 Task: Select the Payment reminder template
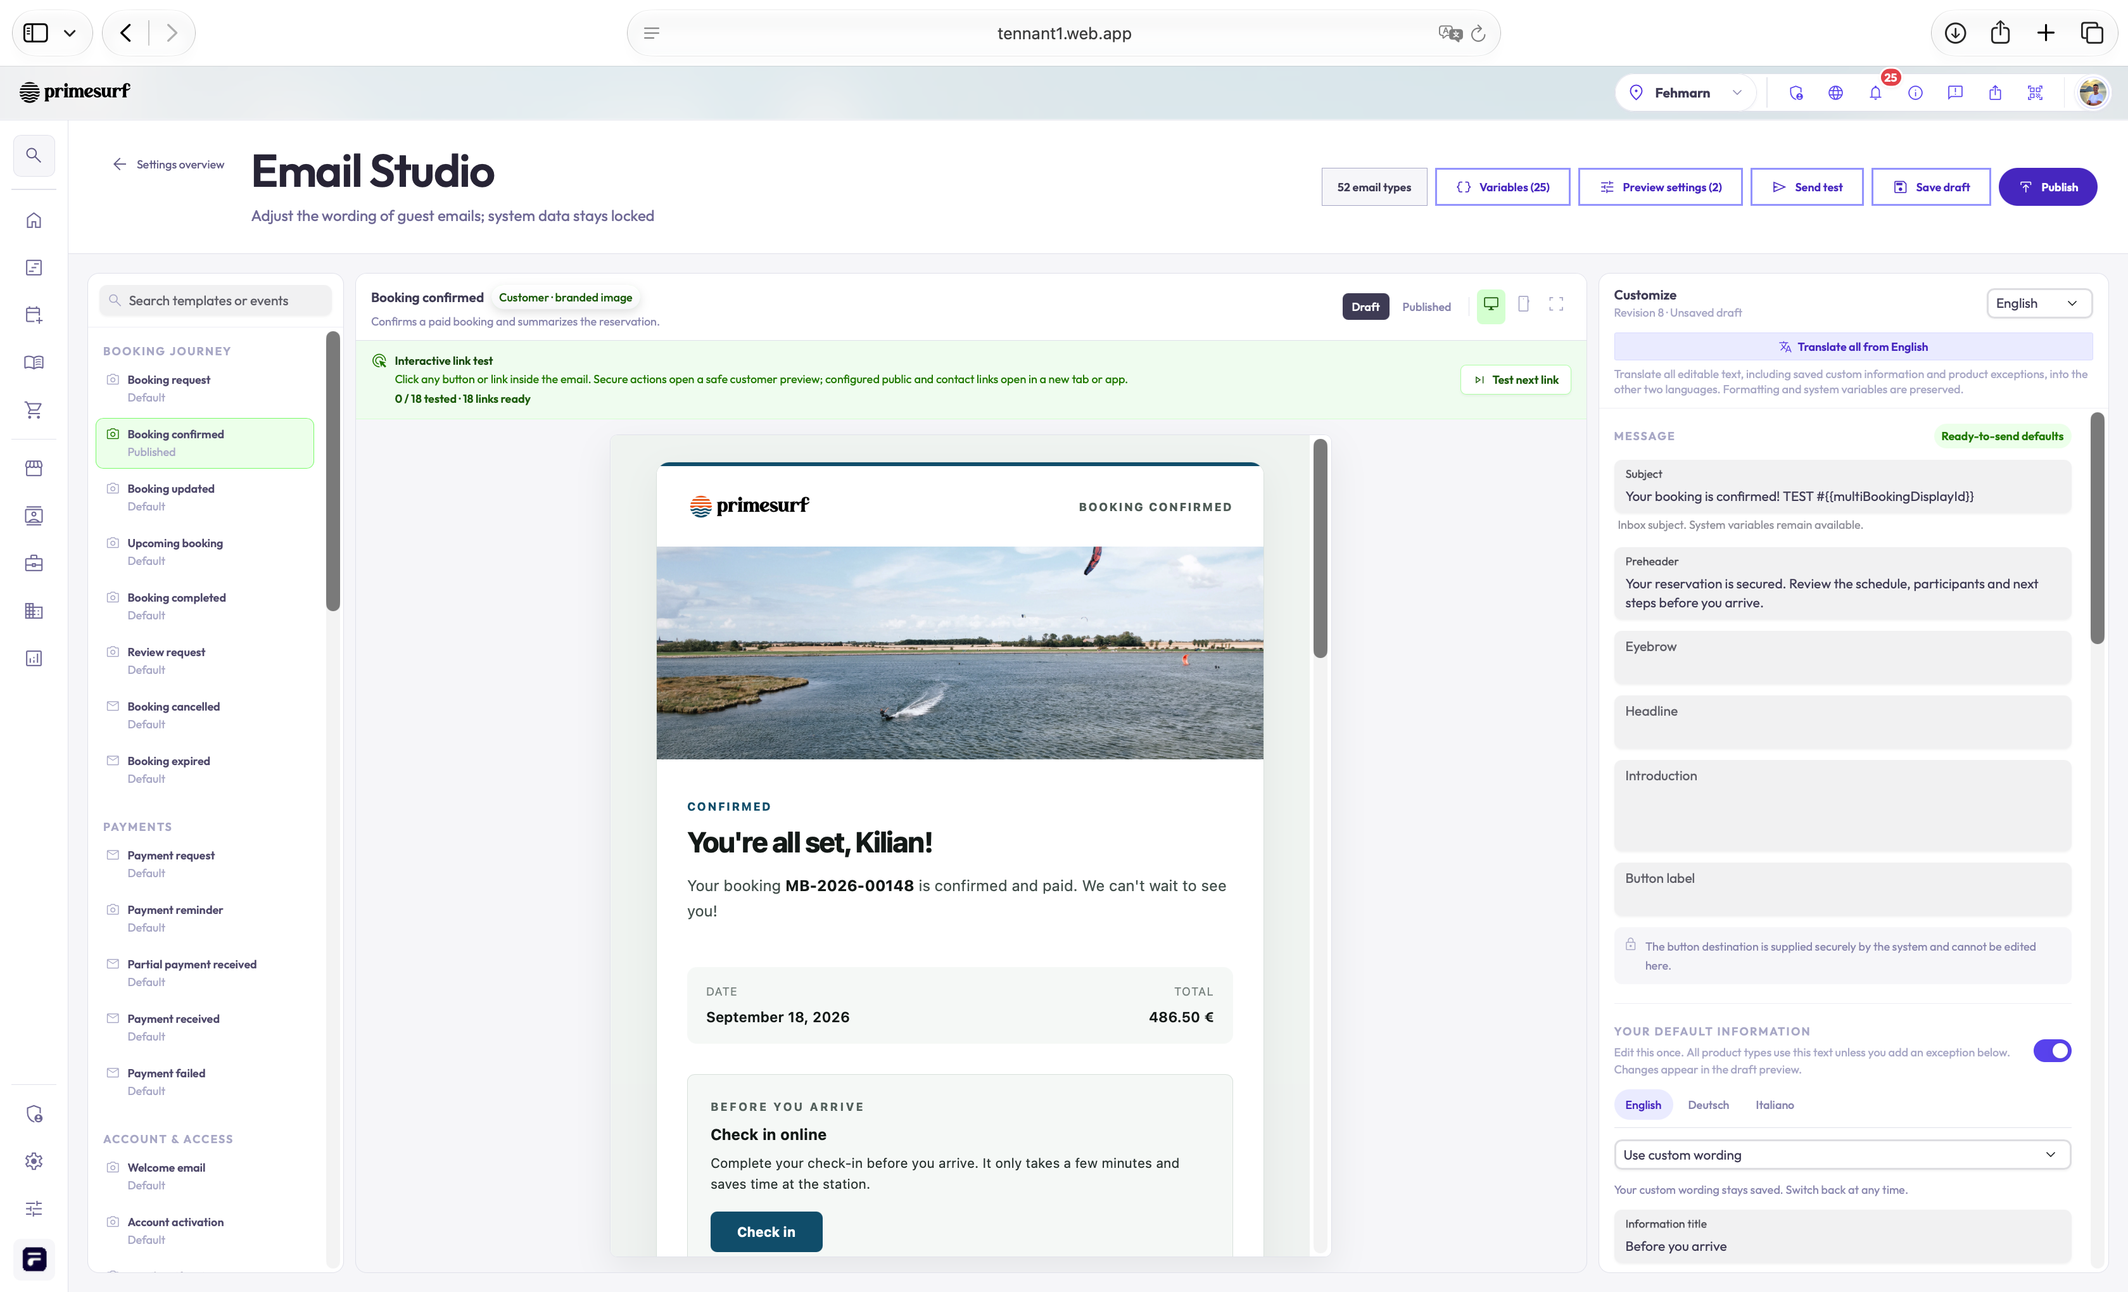tap(205, 918)
